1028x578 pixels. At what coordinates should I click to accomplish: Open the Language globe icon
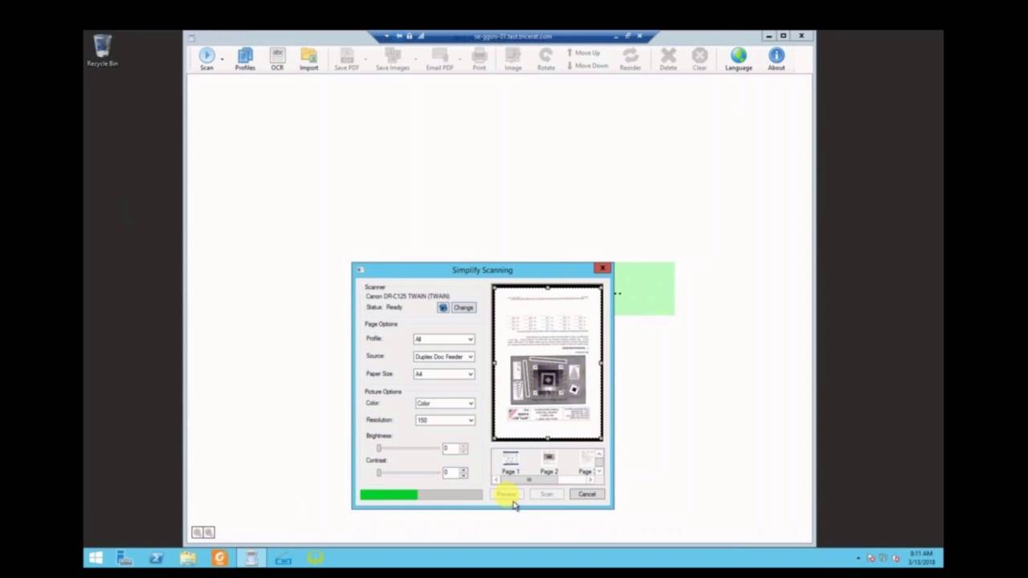[x=738, y=59]
